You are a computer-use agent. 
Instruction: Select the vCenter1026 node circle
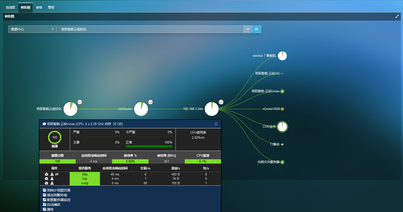click(x=282, y=109)
